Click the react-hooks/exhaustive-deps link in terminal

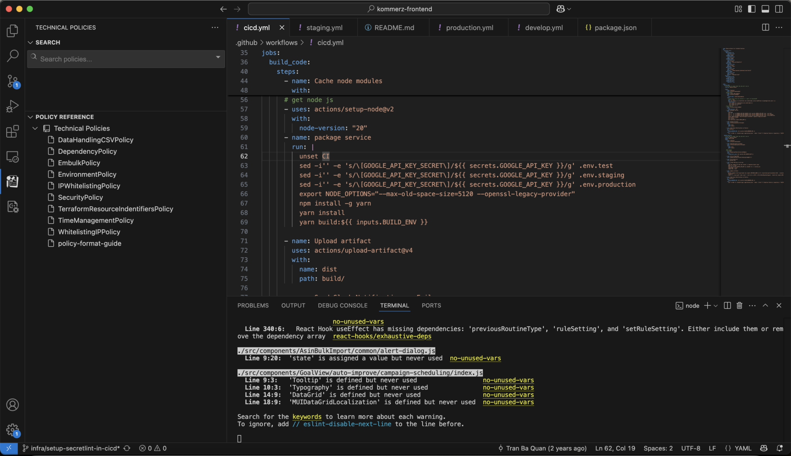382,336
